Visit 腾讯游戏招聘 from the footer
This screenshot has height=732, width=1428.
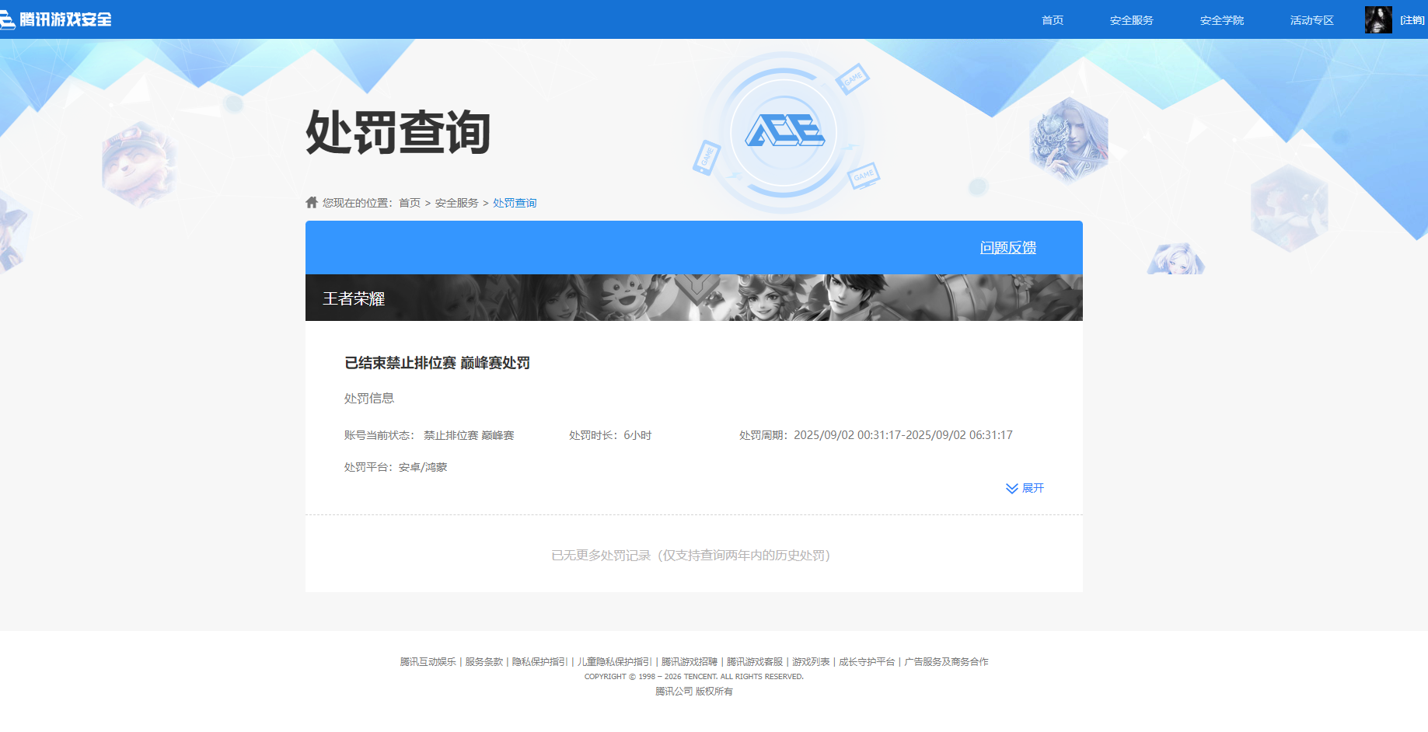pyautogui.click(x=690, y=662)
